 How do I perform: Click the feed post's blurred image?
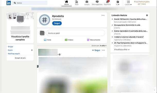point(73,75)
